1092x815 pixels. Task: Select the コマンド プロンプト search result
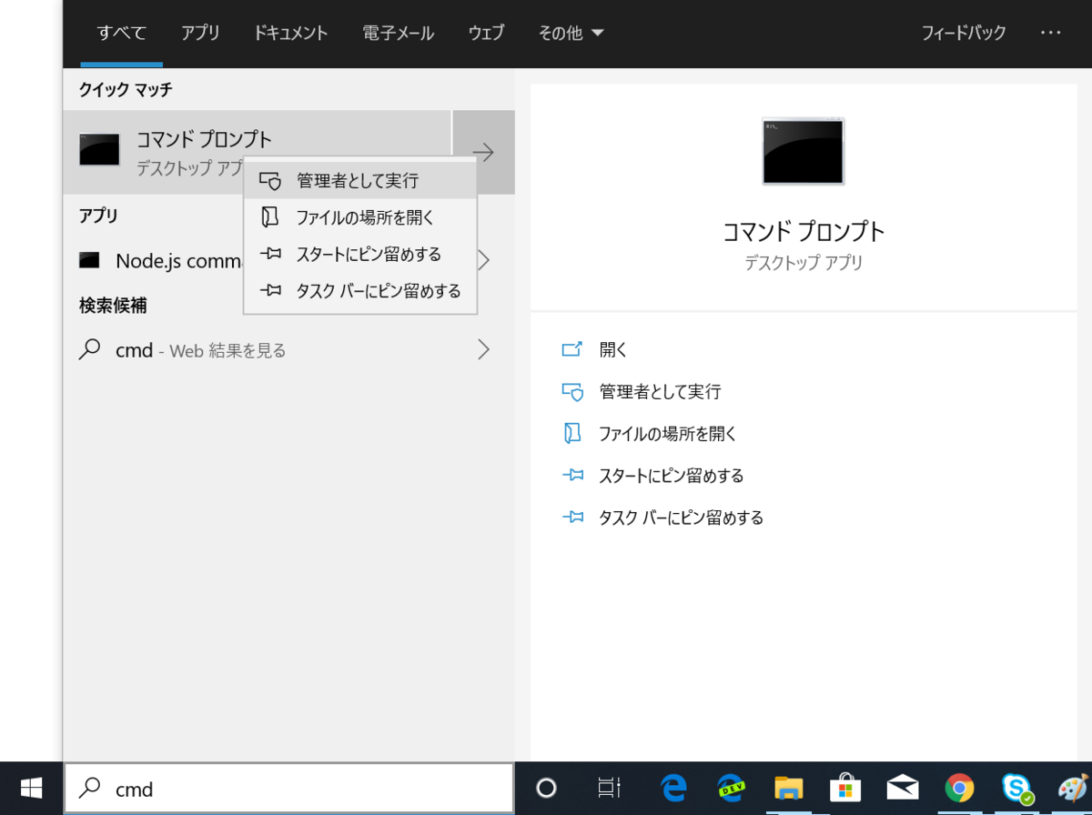258,152
